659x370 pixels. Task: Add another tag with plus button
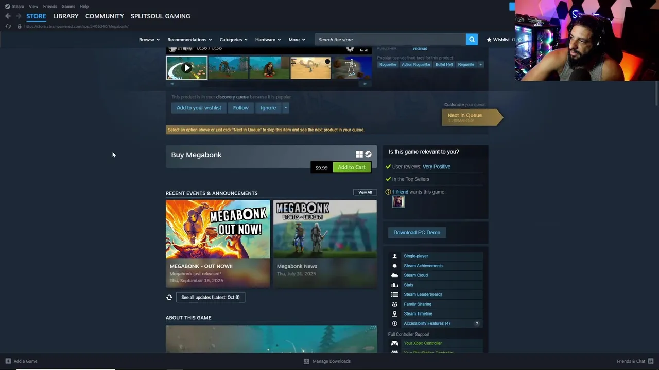480,65
